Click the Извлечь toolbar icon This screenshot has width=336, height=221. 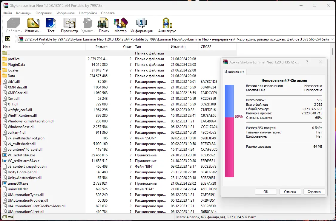point(33,23)
